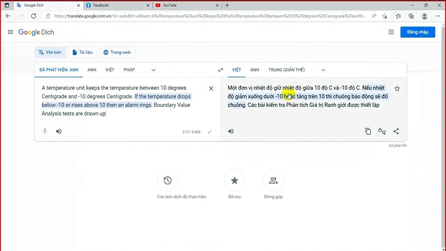Listen to the source English text
The height and width of the screenshot is (251, 446).
59,131
